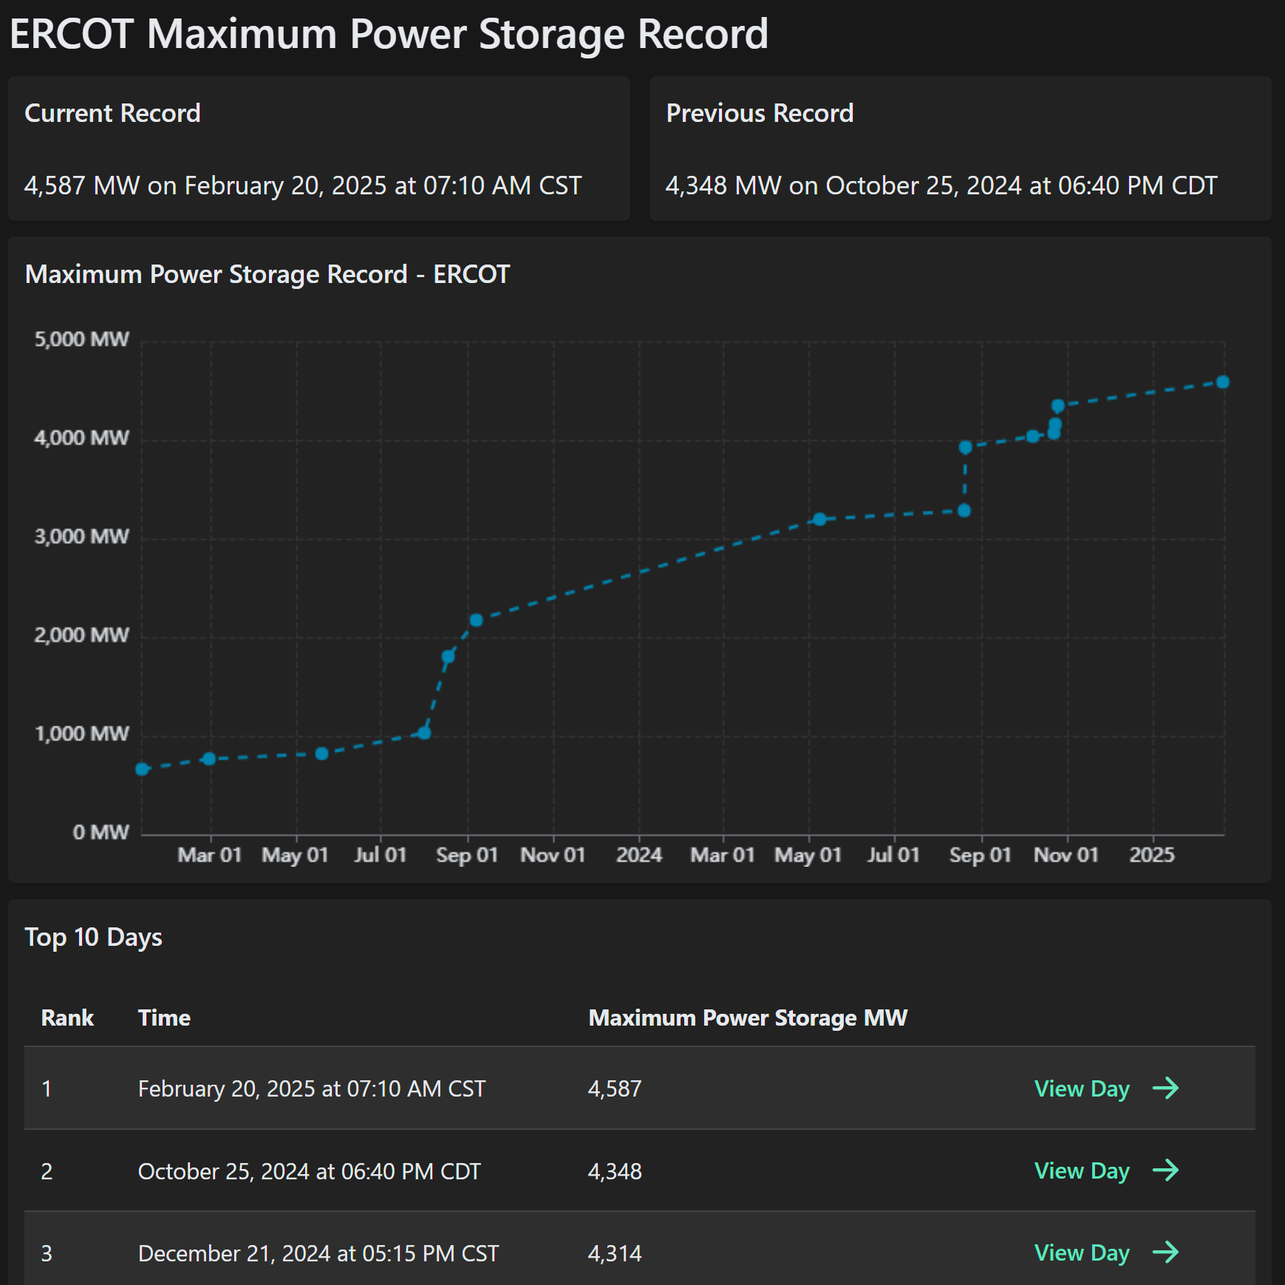
Task: Open View Day for the 4,348 MW record
Action: coord(1082,1170)
